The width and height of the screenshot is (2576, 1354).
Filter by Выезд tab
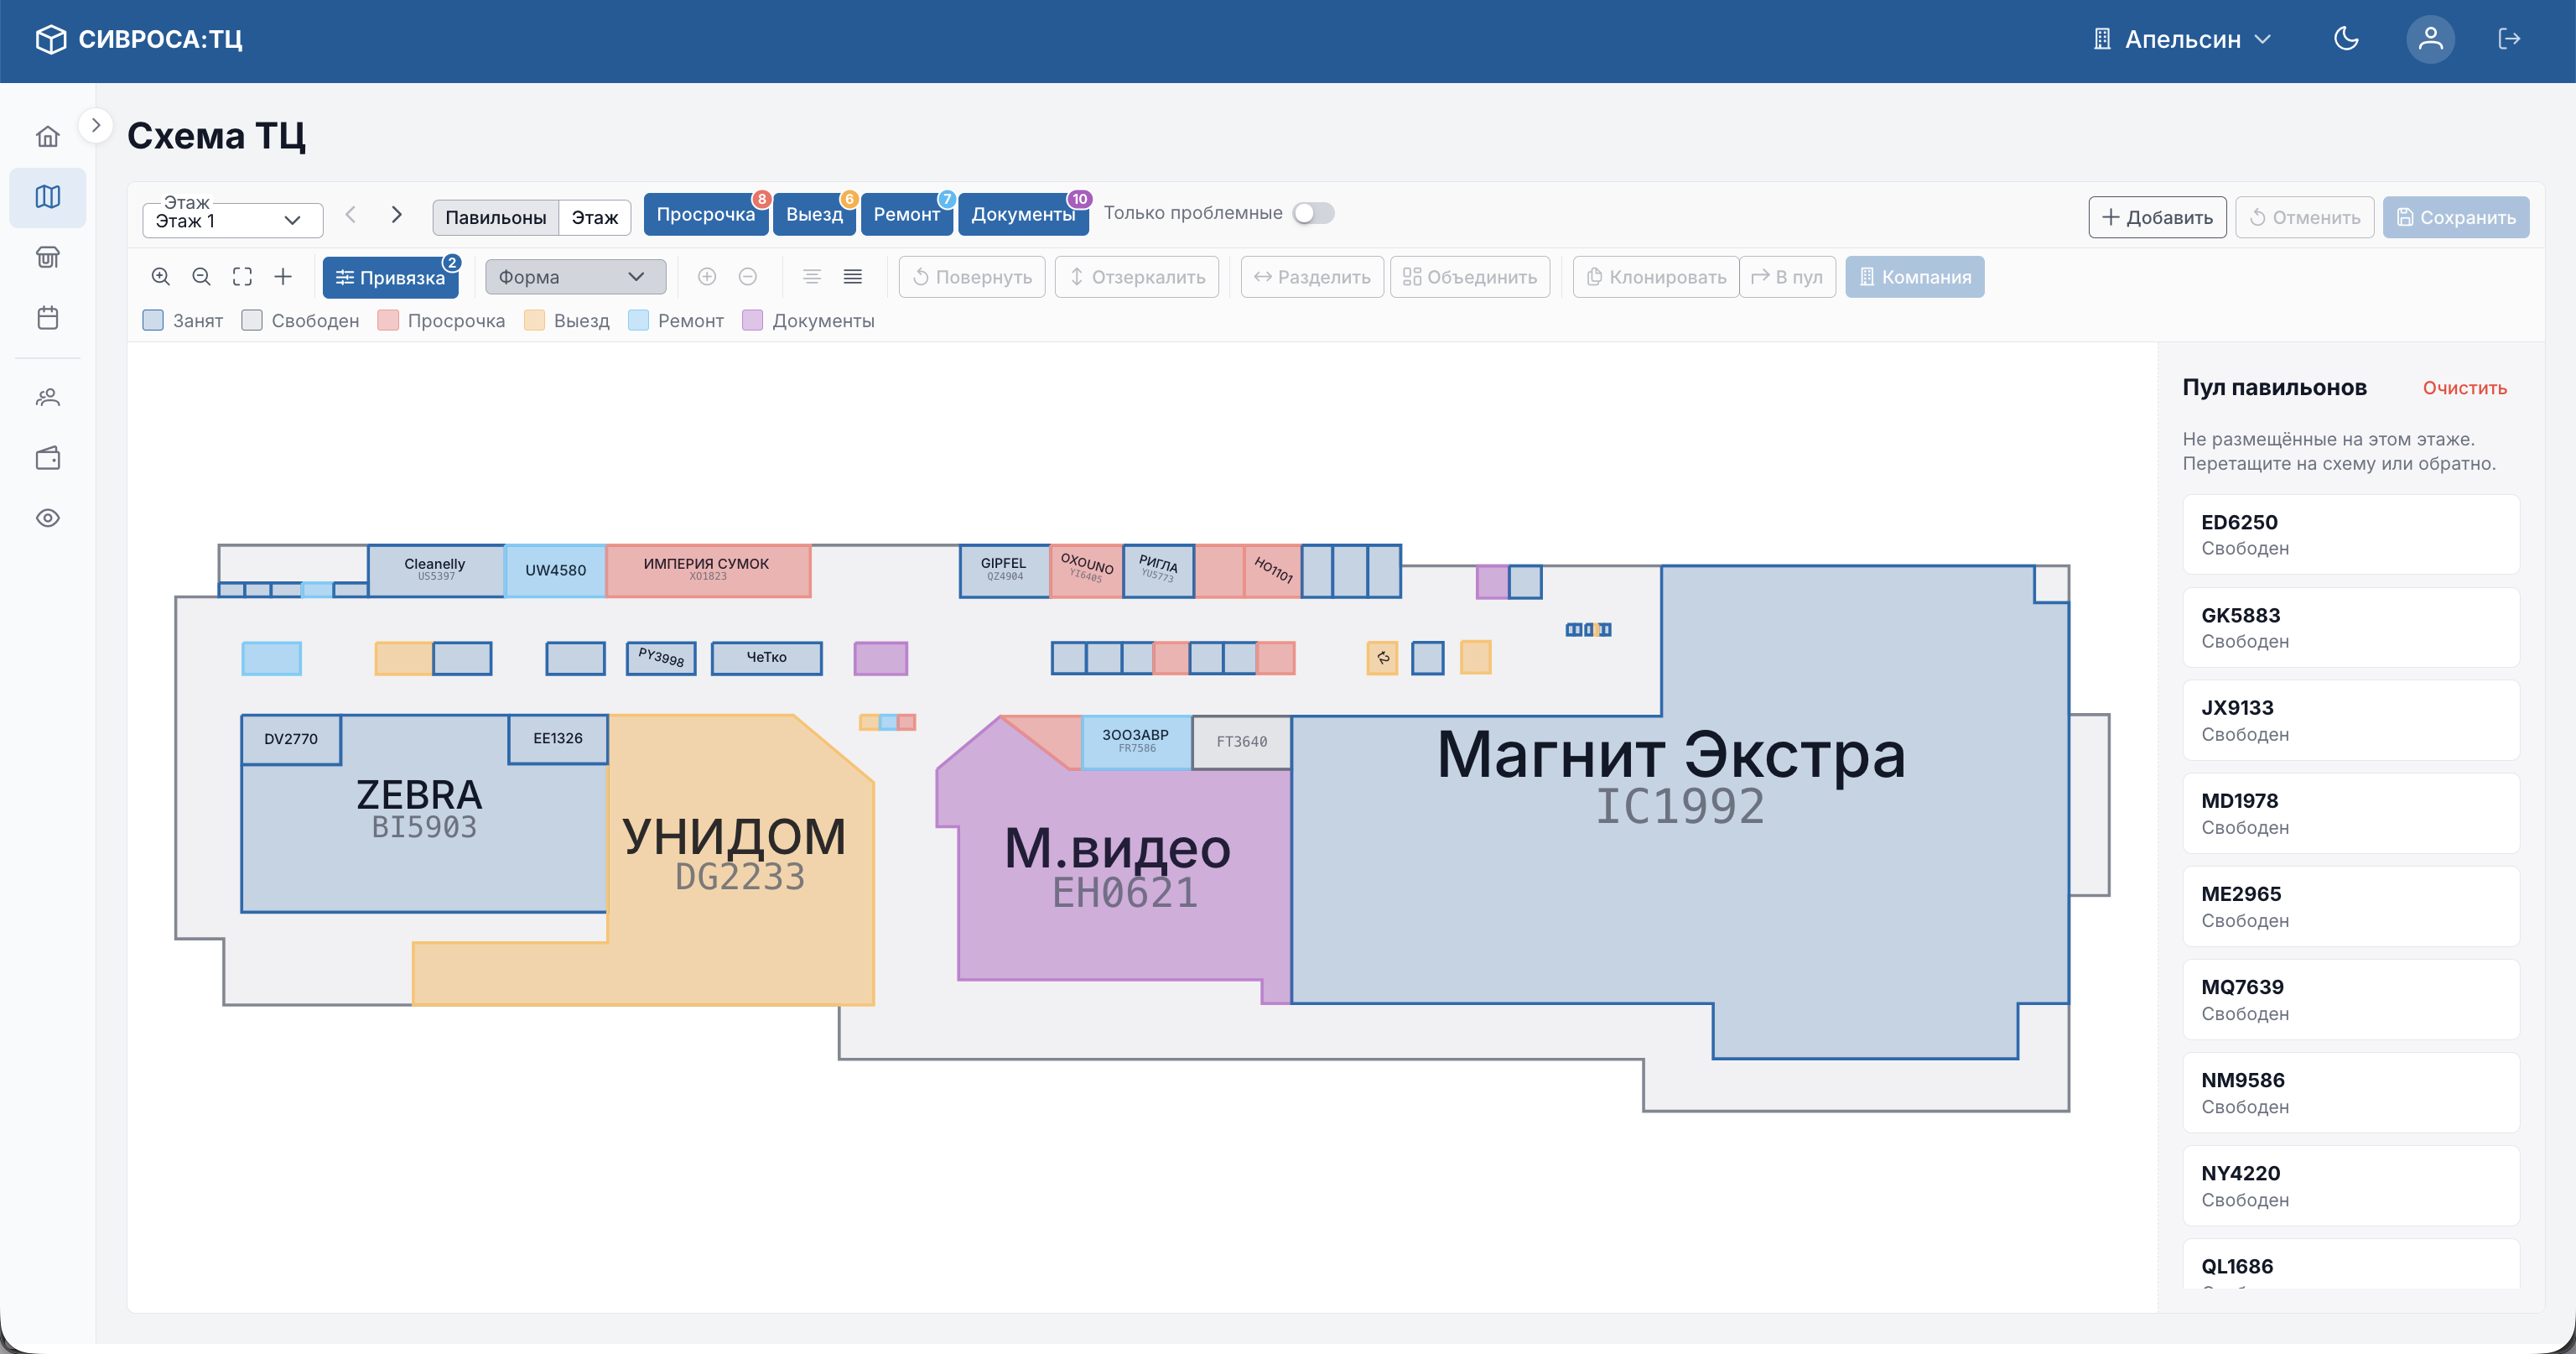click(814, 215)
